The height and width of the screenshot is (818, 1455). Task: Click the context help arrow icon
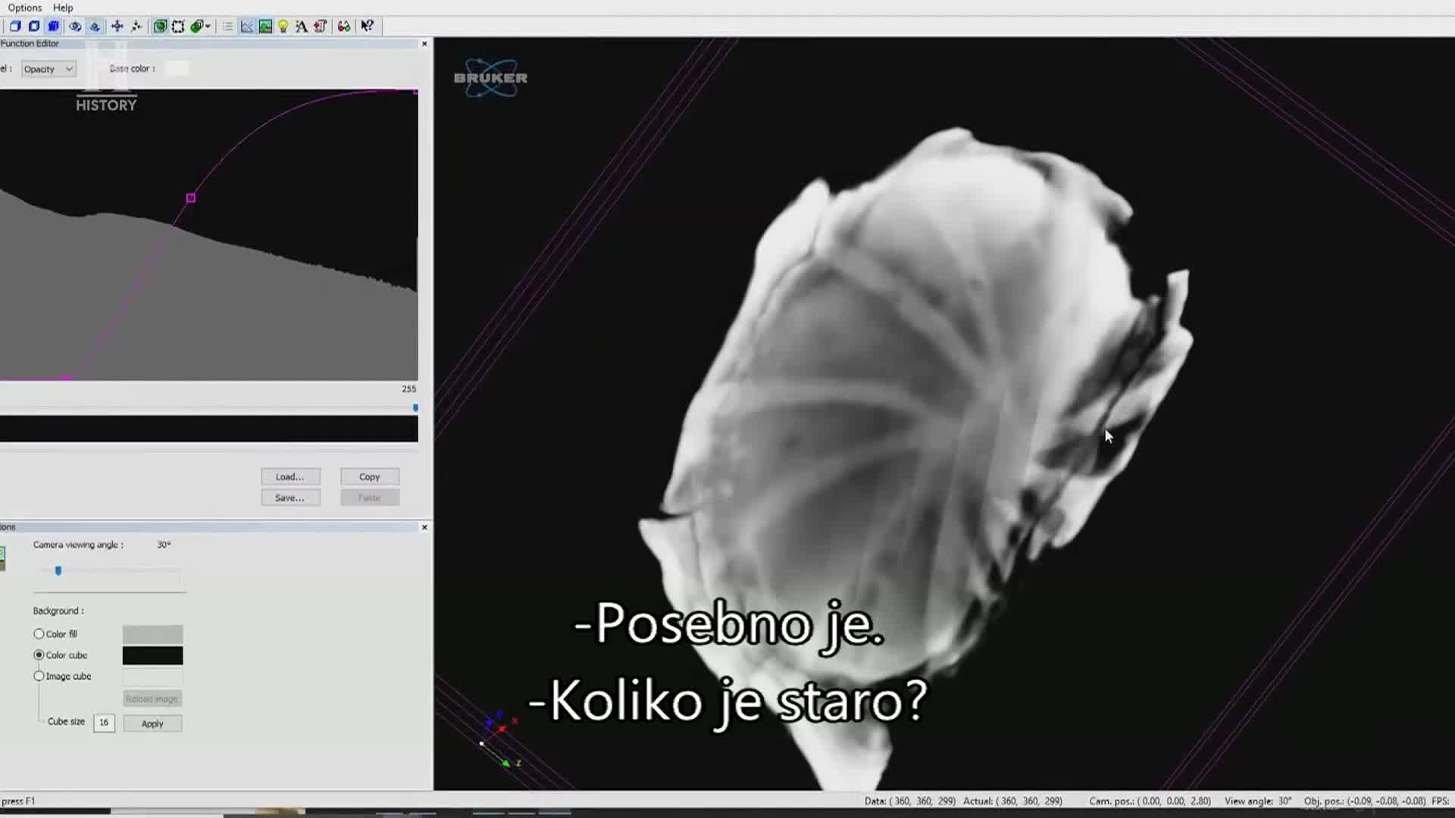[368, 27]
